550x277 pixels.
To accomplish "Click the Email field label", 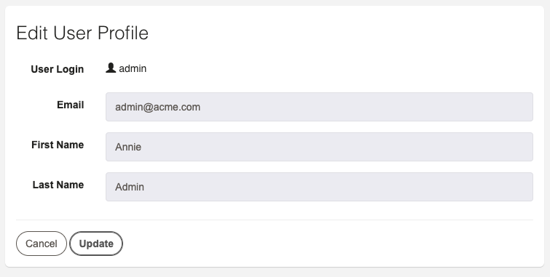I will pyautogui.click(x=70, y=105).
